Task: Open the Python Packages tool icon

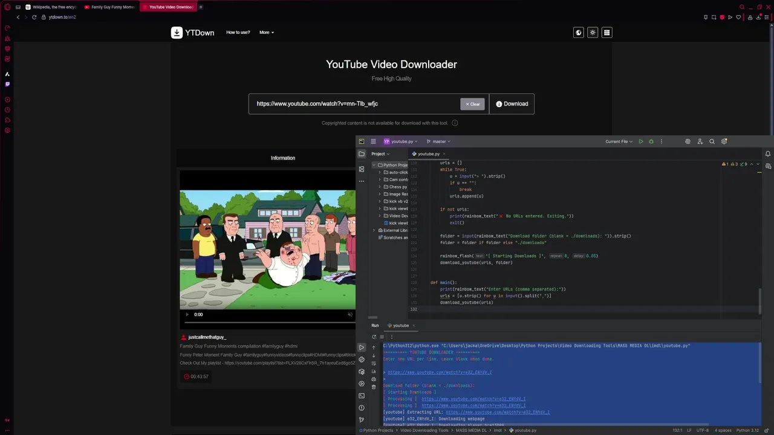Action: [x=362, y=372]
